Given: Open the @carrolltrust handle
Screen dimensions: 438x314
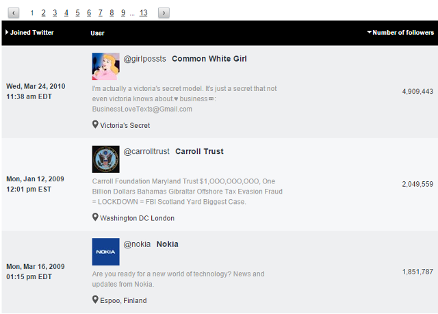Looking at the screenshot, I should pos(146,152).
